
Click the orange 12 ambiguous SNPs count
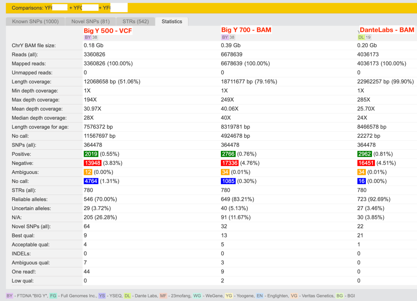tap(88, 172)
